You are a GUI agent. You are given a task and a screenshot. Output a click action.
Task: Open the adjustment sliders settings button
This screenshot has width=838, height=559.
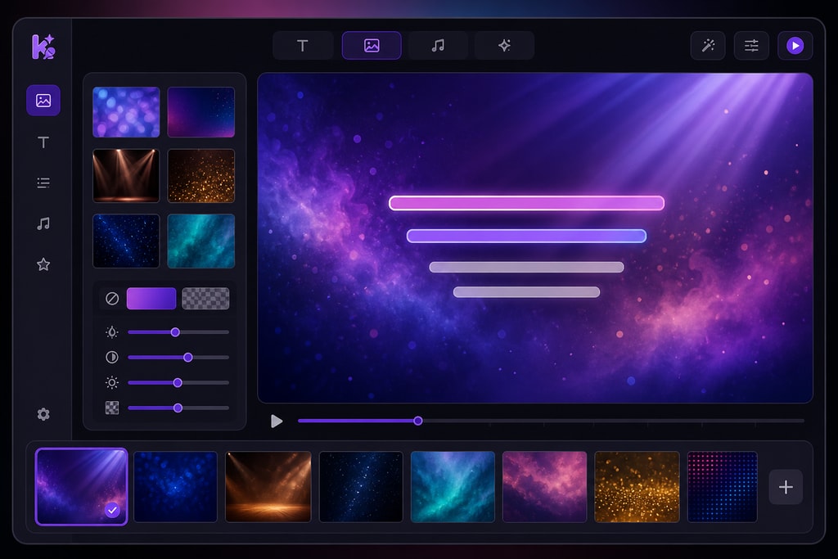point(751,46)
